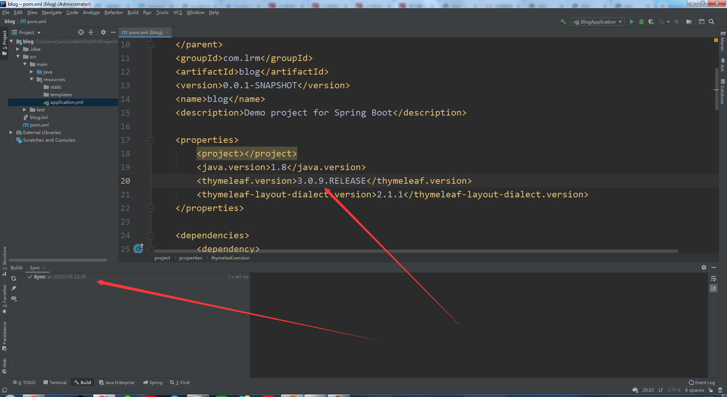Viewport: 727px width, 397px height.
Task: Change line ending via the LF indicator
Action: coord(661,390)
